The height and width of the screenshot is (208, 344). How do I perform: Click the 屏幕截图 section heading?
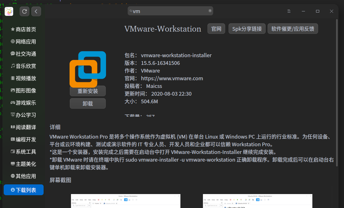tap(60, 180)
